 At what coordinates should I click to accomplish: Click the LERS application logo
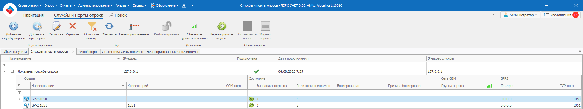click(10, 10)
